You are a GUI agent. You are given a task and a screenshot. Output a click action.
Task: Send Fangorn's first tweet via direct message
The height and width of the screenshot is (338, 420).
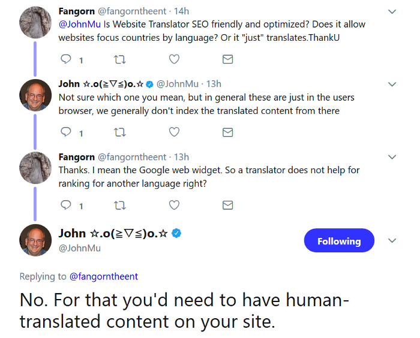[227, 59]
